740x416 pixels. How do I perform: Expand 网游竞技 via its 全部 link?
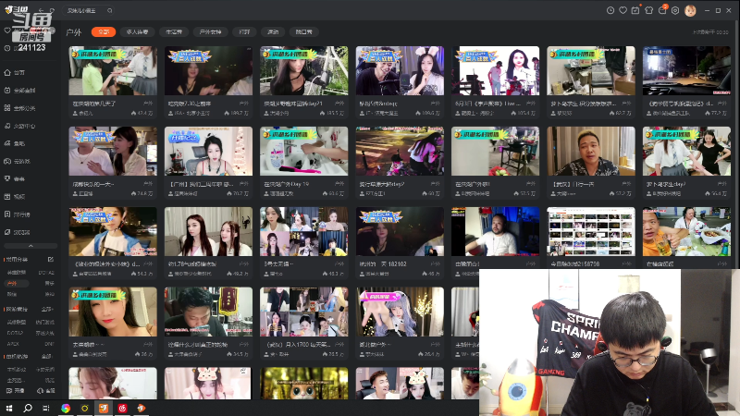tap(47, 310)
